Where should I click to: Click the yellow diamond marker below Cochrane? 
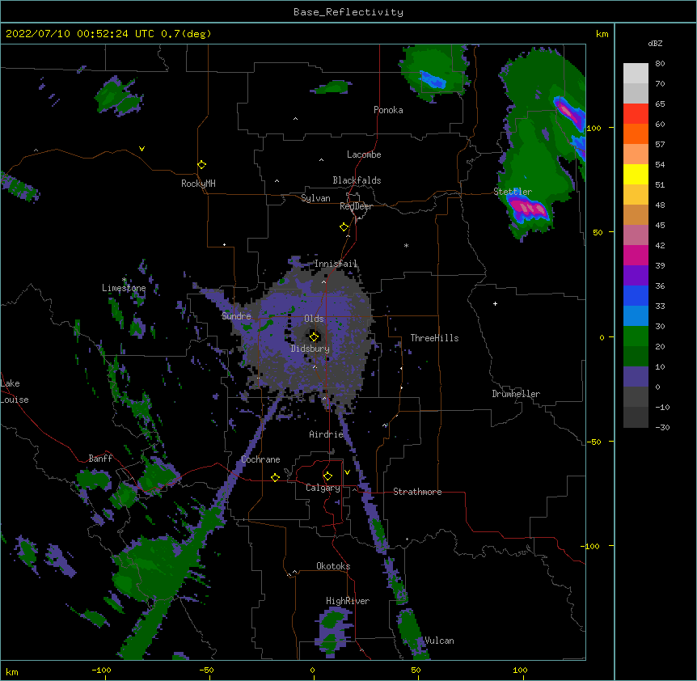pos(275,477)
